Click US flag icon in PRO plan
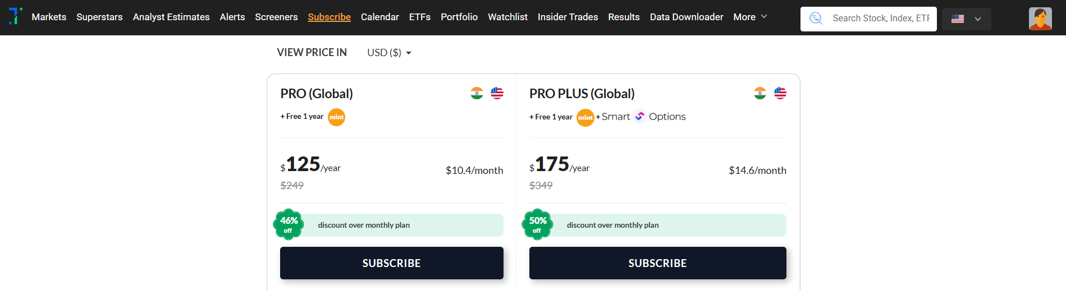The image size is (1066, 290). coord(497,93)
